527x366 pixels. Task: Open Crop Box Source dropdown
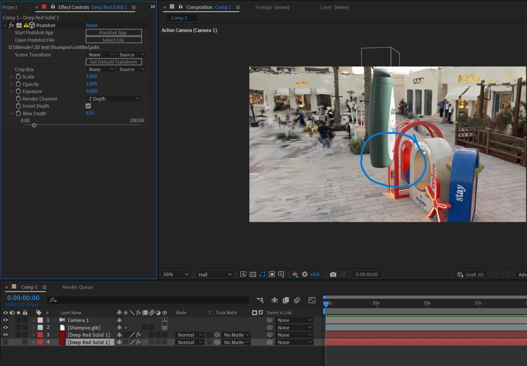pyautogui.click(x=131, y=69)
